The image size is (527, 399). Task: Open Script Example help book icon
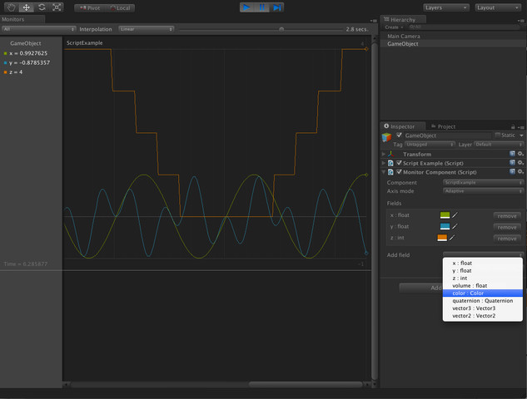click(x=512, y=163)
